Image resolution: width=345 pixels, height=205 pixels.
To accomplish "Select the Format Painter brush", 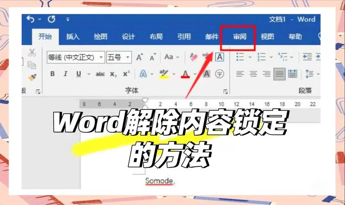I will click(32, 77).
